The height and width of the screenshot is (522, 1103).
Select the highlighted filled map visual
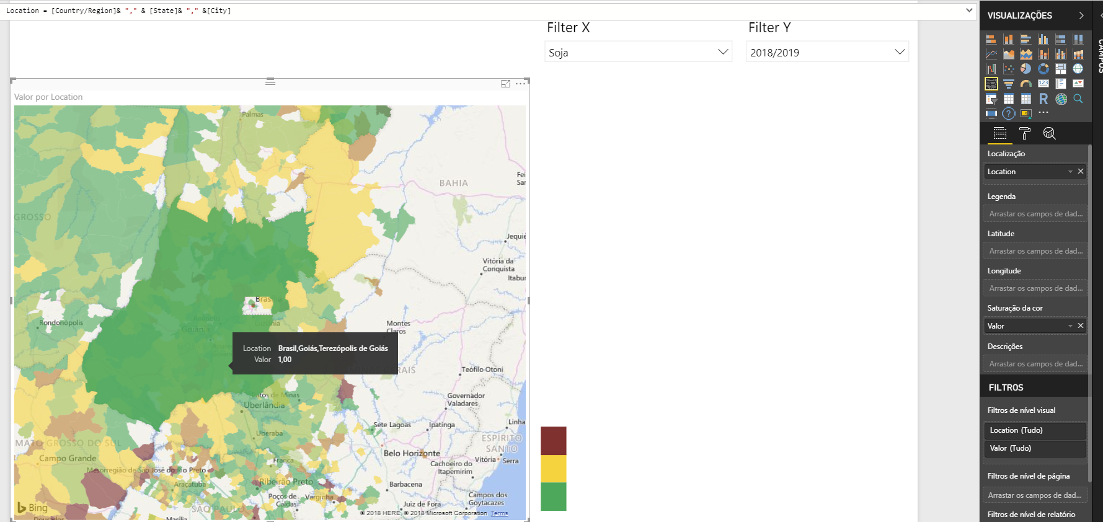[991, 84]
